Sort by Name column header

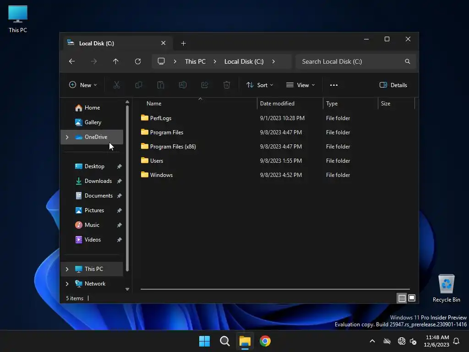[x=199, y=104]
